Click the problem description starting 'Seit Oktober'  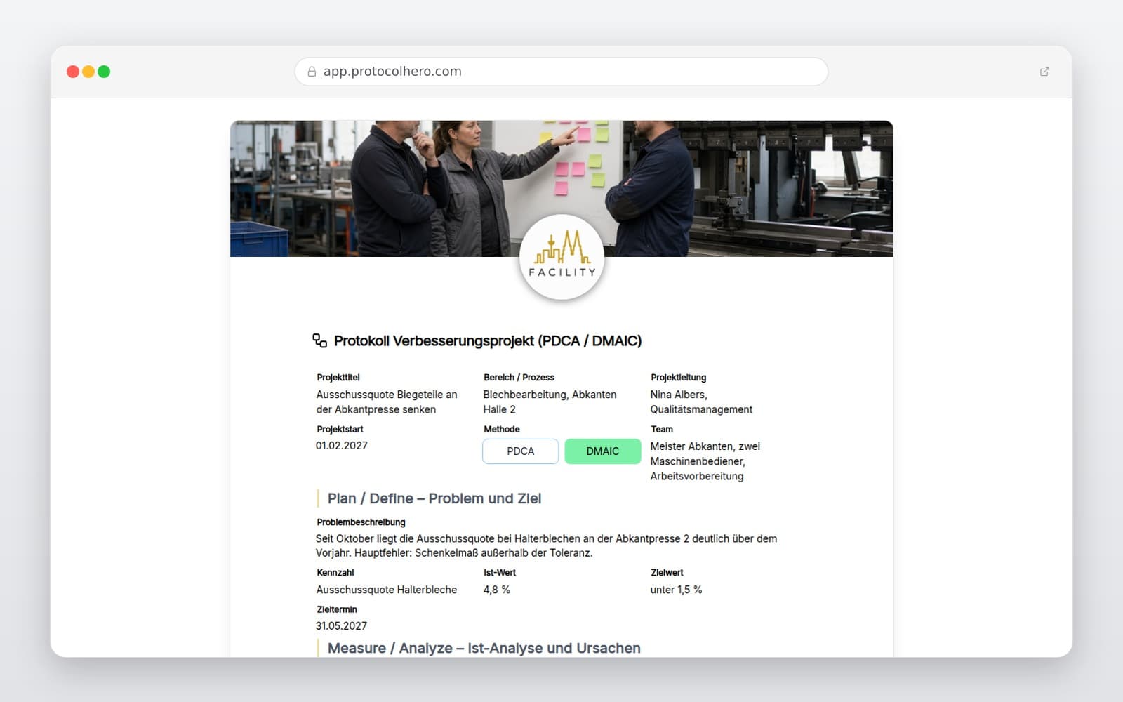(x=546, y=545)
